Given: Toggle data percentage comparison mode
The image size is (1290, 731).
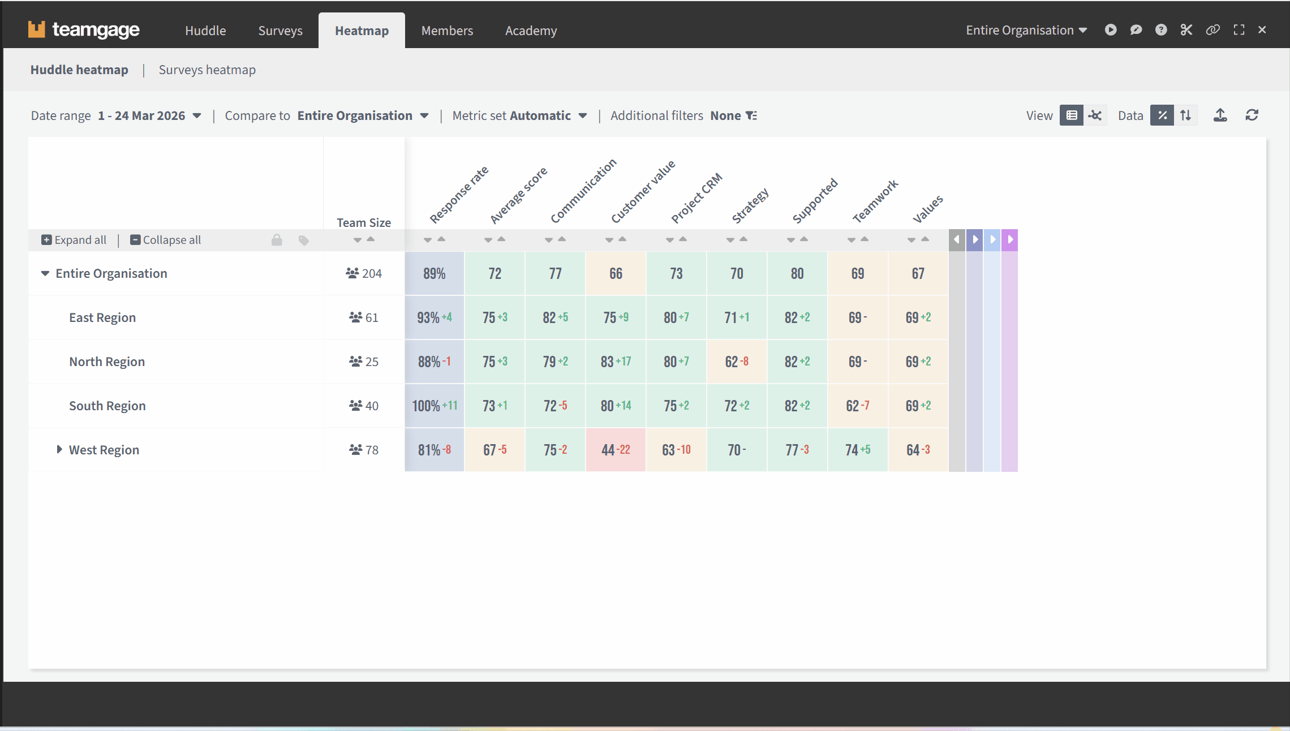Looking at the screenshot, I should pyautogui.click(x=1162, y=115).
